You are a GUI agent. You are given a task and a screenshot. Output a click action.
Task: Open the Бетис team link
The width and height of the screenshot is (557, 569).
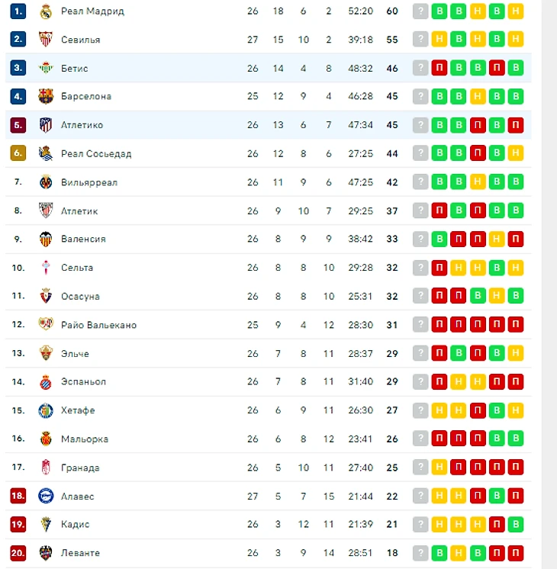point(75,68)
